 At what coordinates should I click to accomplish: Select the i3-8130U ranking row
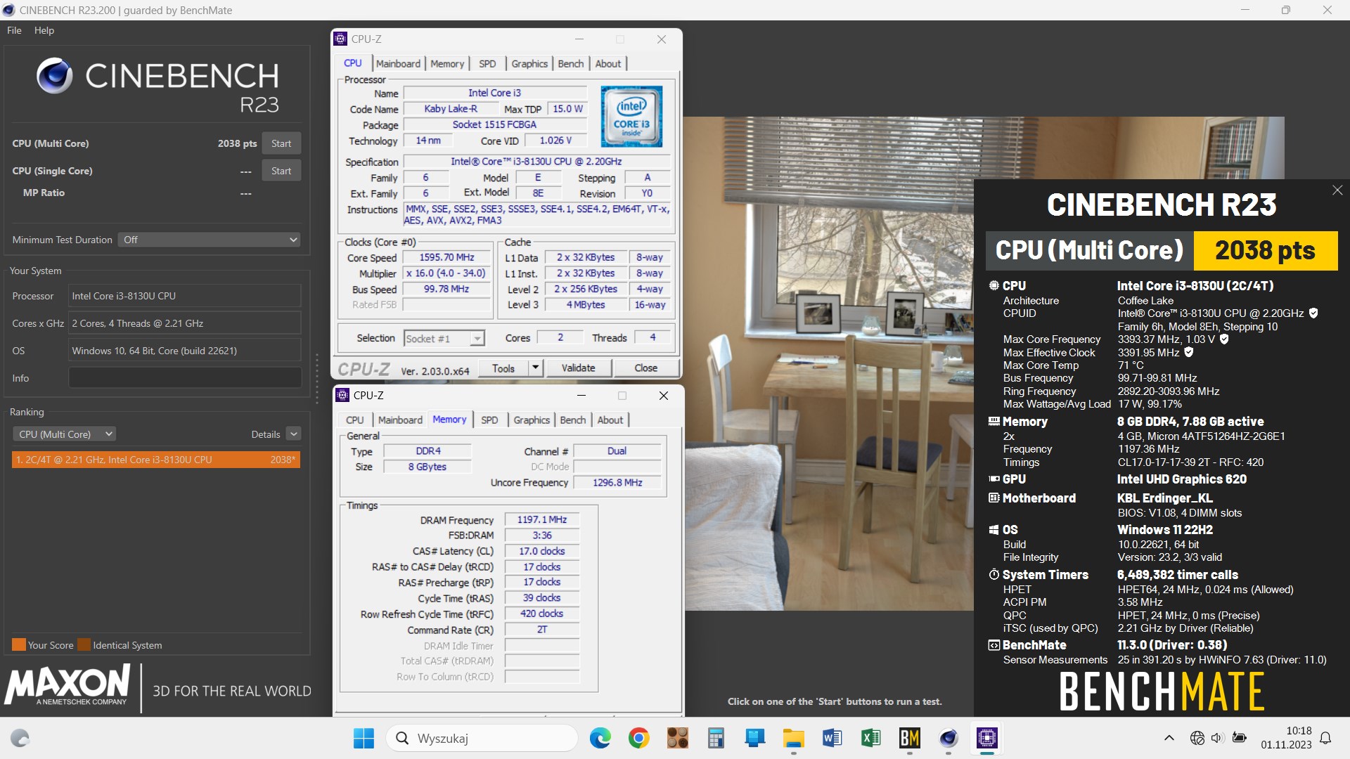click(x=156, y=460)
